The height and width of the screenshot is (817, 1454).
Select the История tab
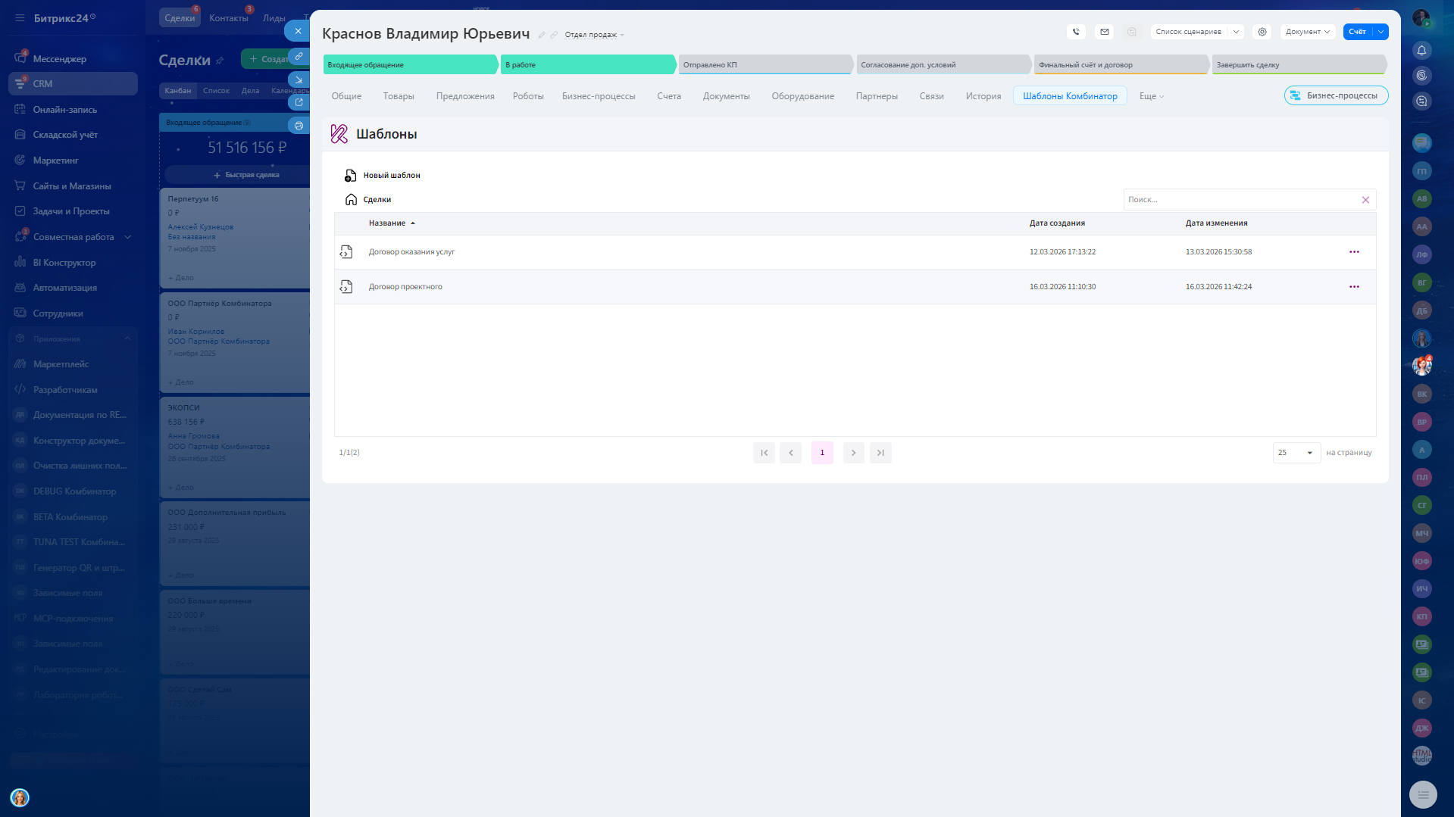pyautogui.click(x=983, y=96)
